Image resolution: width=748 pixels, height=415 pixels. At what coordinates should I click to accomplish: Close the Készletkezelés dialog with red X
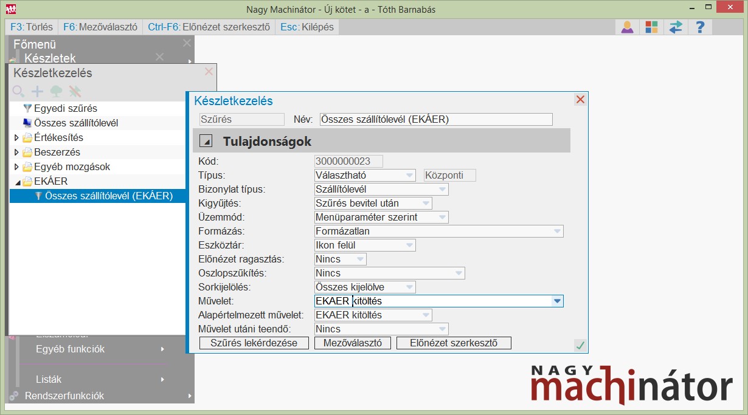(x=580, y=100)
